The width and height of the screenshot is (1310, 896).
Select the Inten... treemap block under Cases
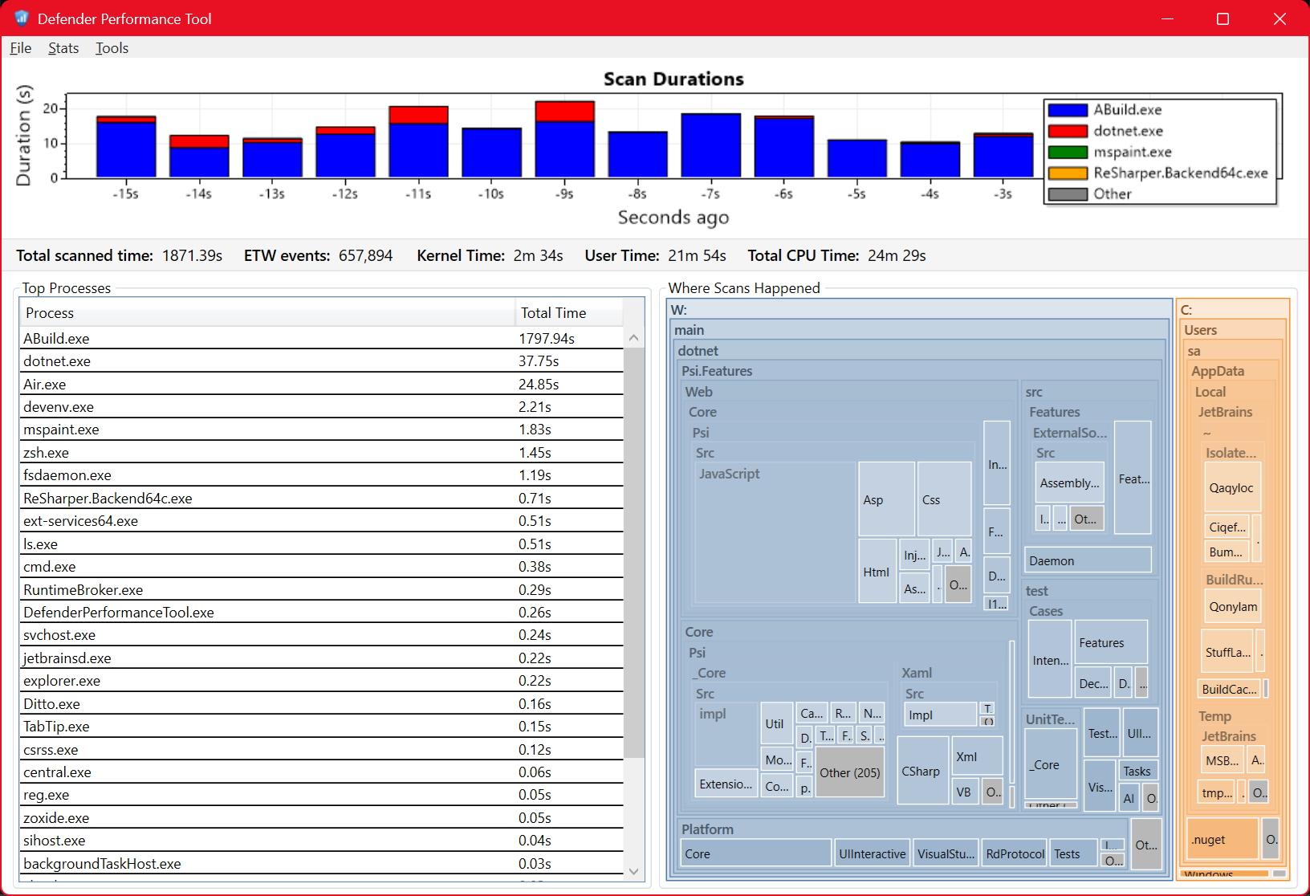1051,660
